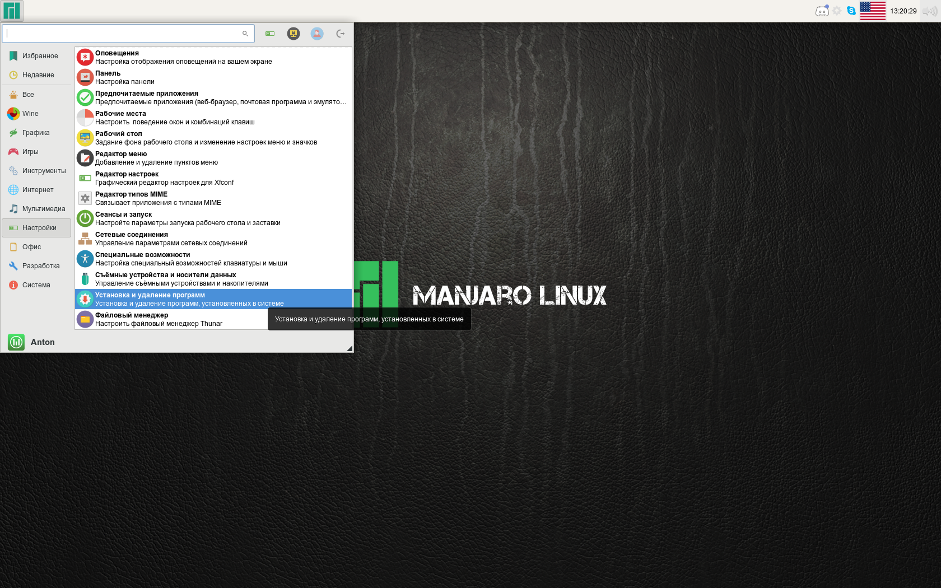Launch Редактор типов MIME

point(213,198)
